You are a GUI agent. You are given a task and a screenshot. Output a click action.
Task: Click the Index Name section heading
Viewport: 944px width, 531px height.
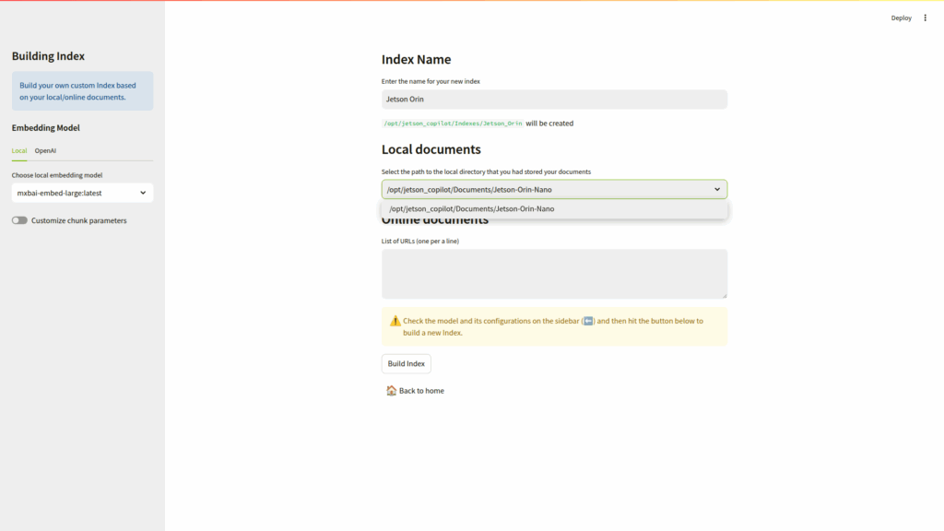(416, 60)
